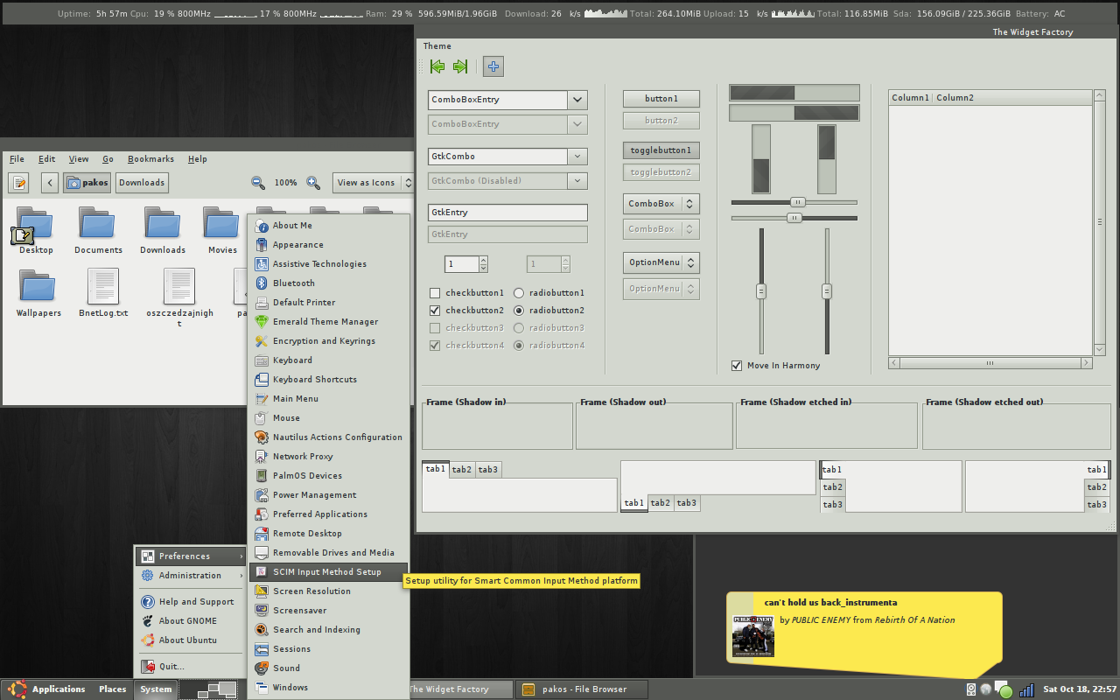Uncheck checkbutton2

(435, 311)
